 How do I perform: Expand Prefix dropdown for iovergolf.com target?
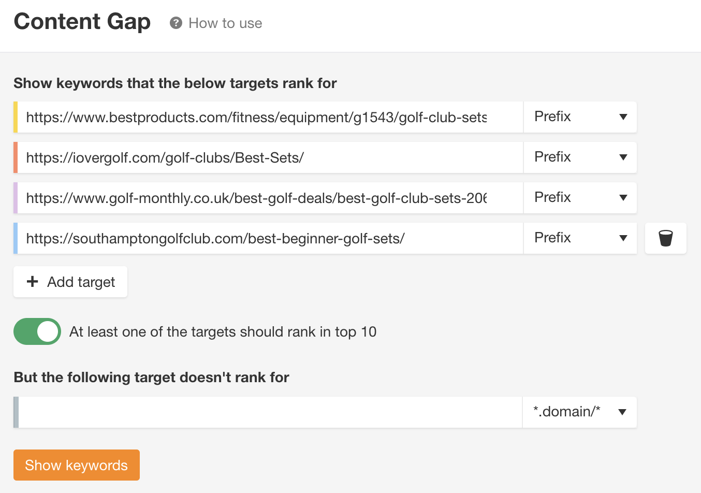[x=580, y=157]
